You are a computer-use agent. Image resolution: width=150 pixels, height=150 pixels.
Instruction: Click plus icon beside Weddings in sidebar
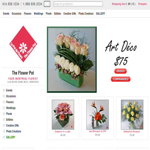pyautogui.click(x=4, y=108)
